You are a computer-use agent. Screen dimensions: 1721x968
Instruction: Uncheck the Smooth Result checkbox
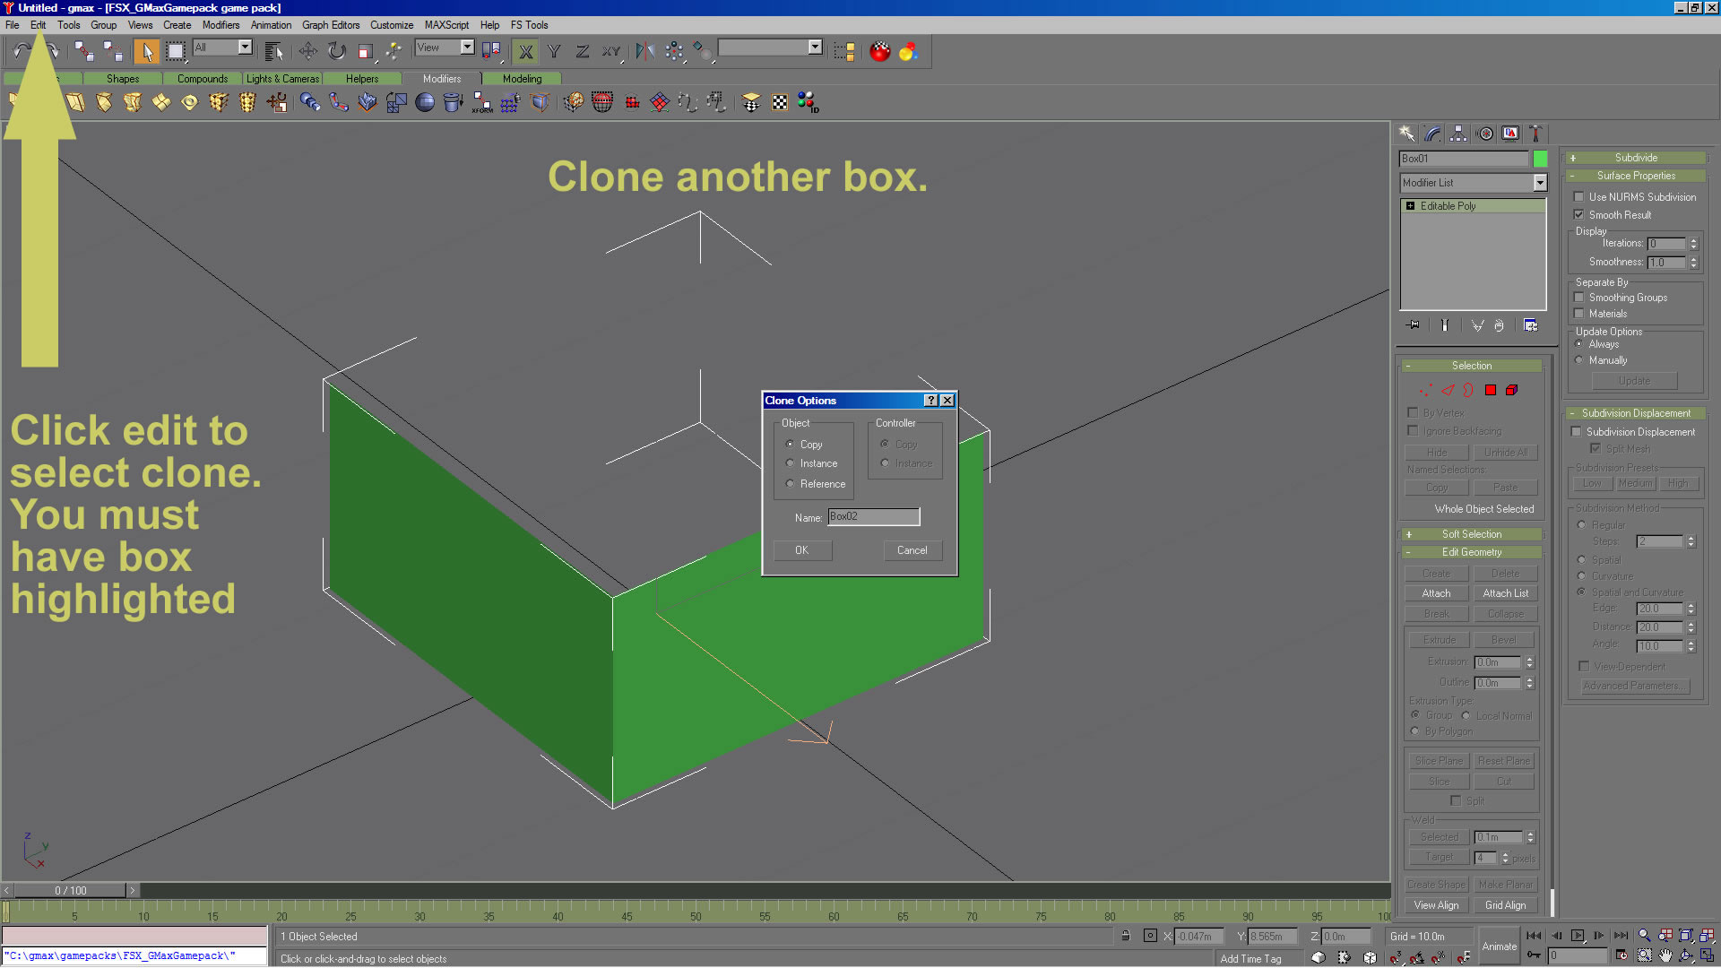1578,215
